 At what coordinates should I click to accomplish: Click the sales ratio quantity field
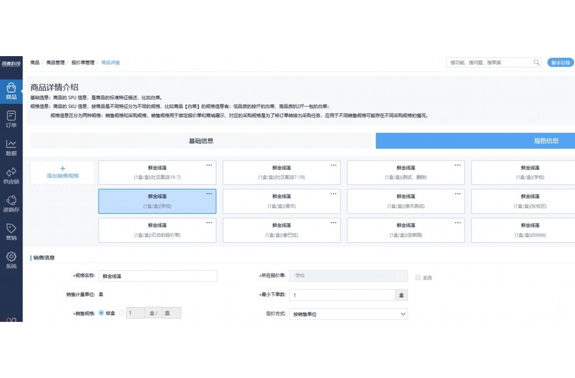click(x=136, y=313)
